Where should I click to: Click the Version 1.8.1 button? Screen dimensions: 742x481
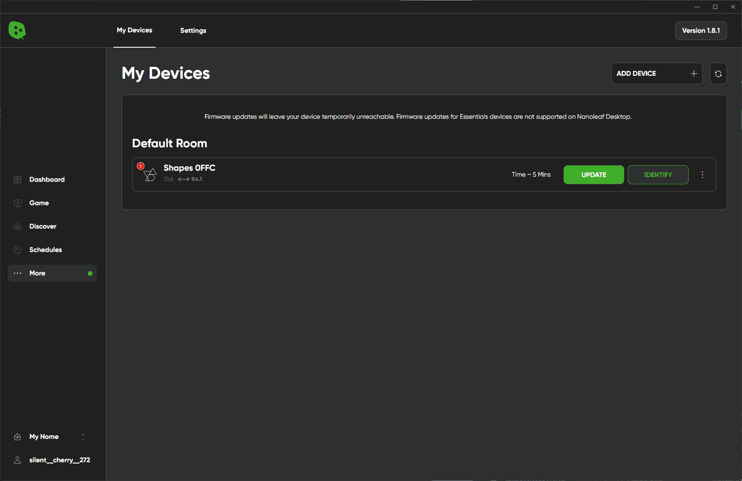(701, 31)
